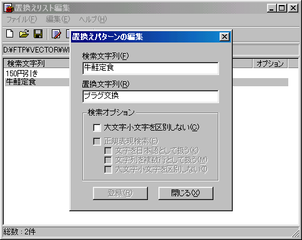
Task: Click the 検索文字列 column header
Action: (x=37, y=63)
